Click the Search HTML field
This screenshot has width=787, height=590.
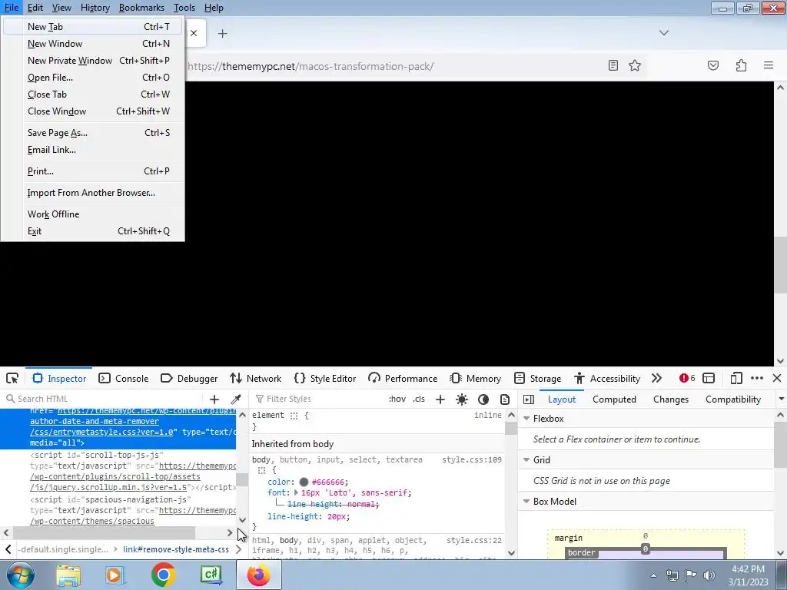[x=103, y=399]
